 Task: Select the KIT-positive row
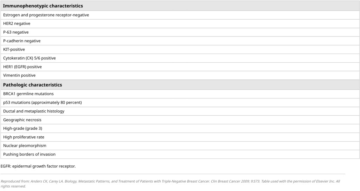click(x=14, y=49)
